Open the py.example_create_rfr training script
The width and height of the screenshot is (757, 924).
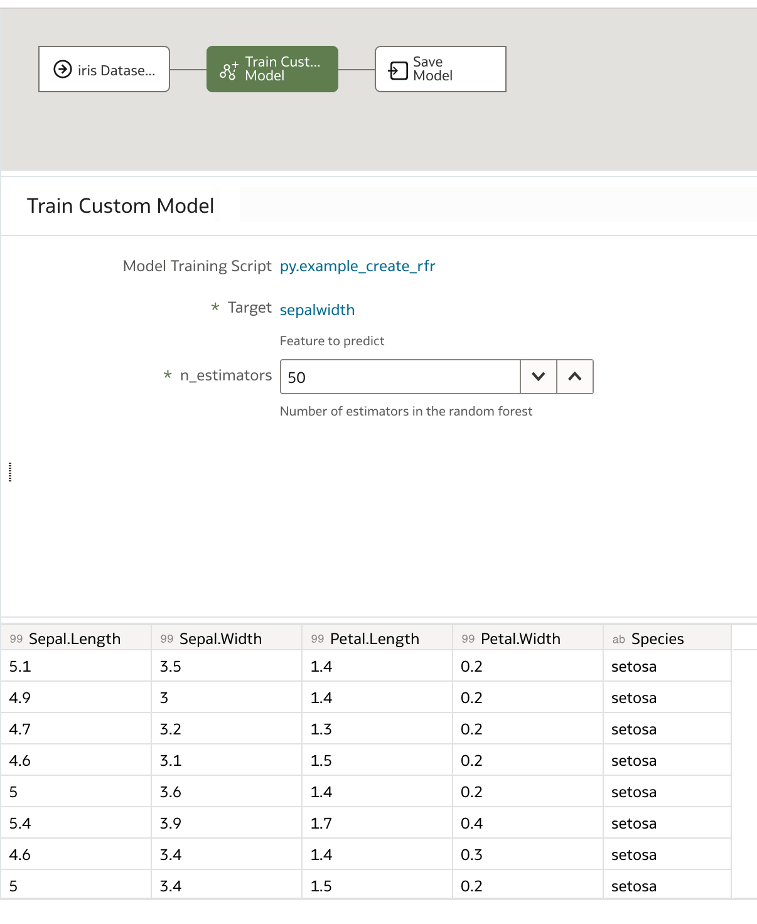(x=358, y=266)
